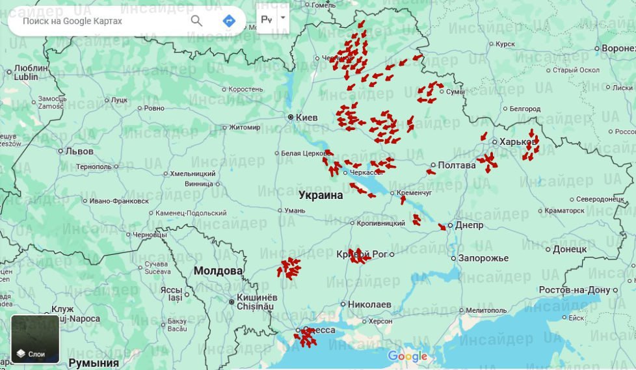636x370 pixels.
Task: Click the 'Украина' country label
Action: (x=321, y=195)
